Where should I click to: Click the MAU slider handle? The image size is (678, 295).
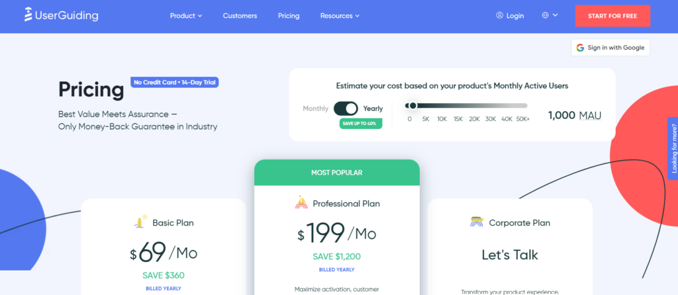pyautogui.click(x=412, y=105)
